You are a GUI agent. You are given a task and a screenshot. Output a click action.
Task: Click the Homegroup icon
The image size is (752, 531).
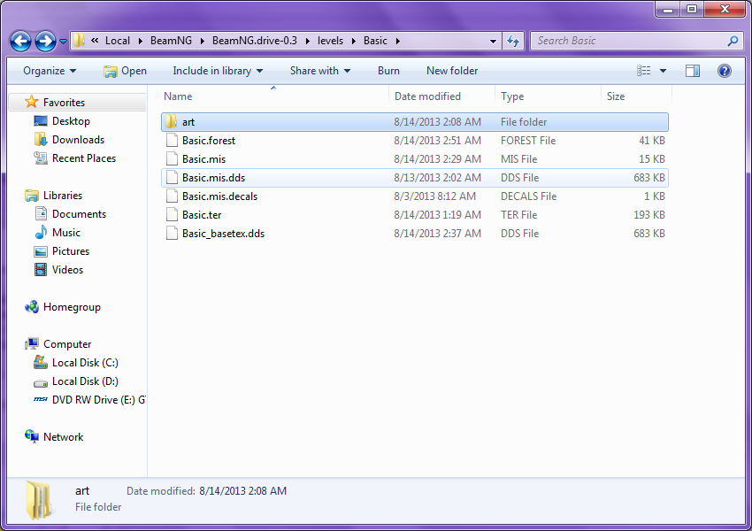point(32,307)
